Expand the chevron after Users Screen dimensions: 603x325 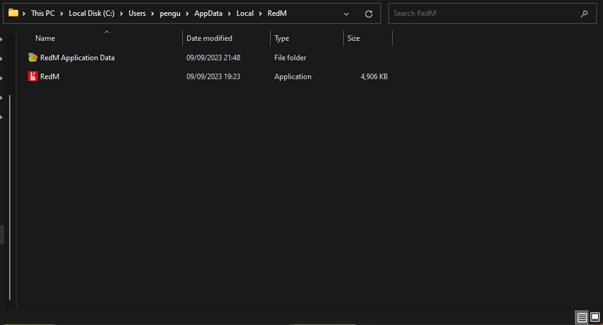pos(152,14)
